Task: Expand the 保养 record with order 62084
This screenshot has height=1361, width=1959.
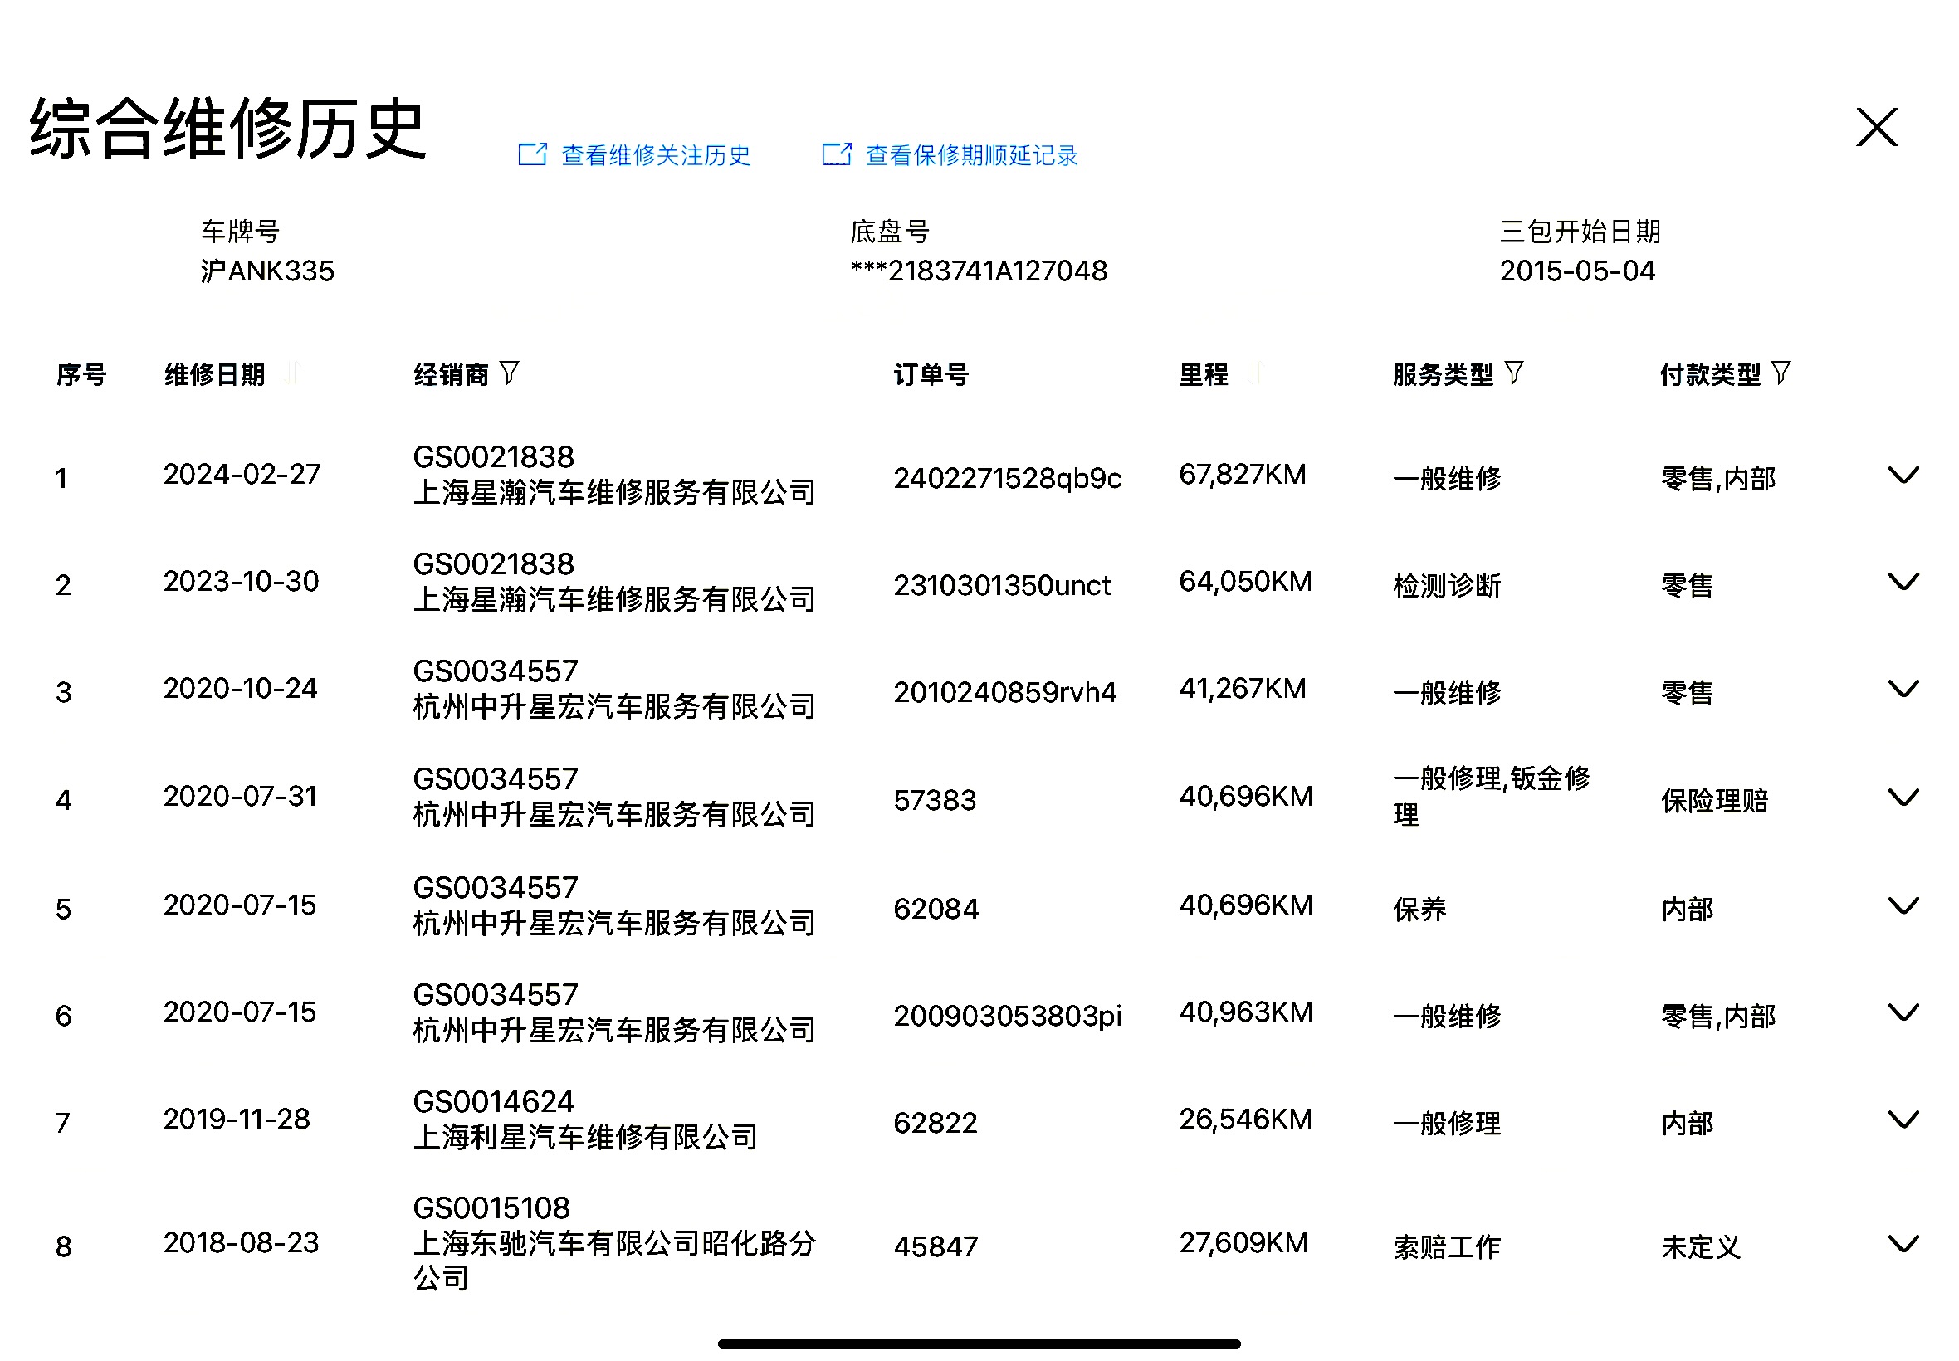Action: pos(1902,905)
